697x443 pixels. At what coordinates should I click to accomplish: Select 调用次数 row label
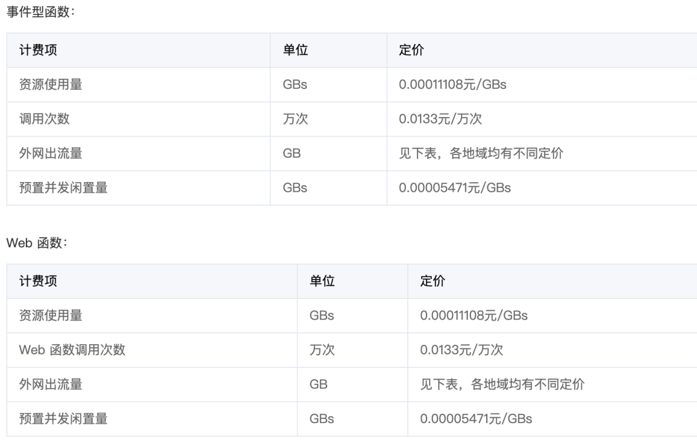click(45, 119)
